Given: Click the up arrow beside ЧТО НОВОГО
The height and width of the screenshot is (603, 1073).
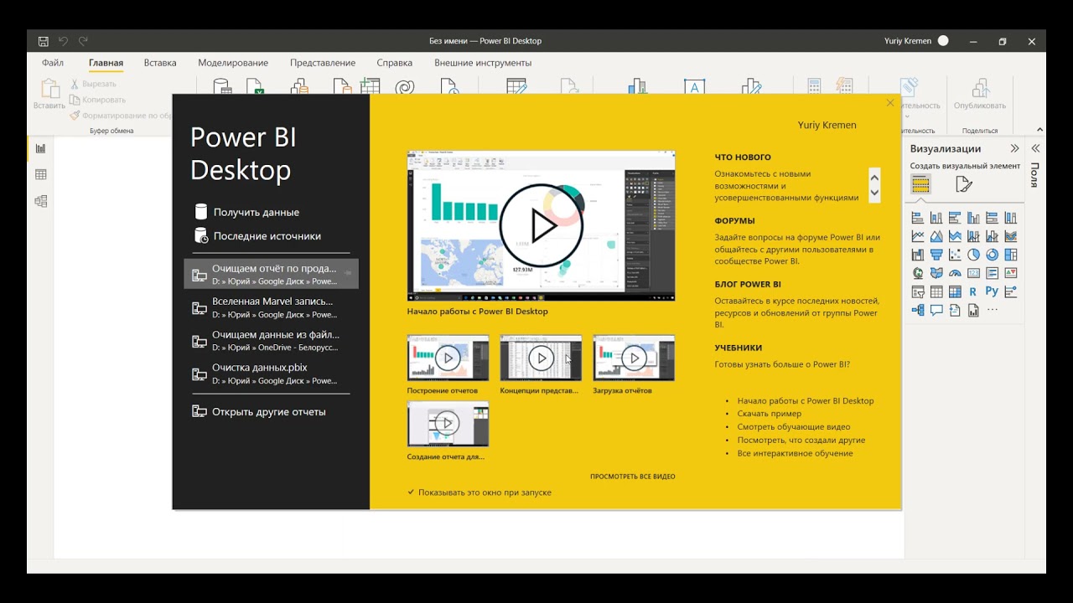Looking at the screenshot, I should (x=874, y=177).
